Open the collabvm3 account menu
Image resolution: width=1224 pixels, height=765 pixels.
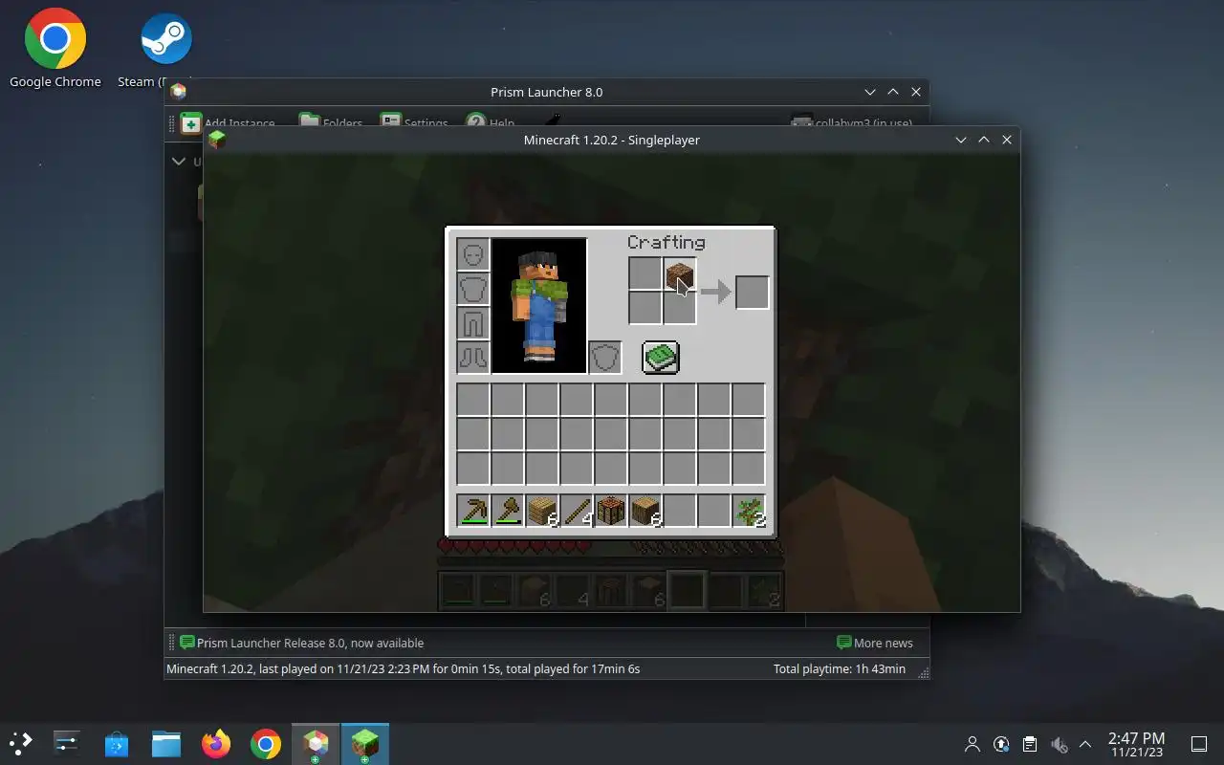click(852, 122)
